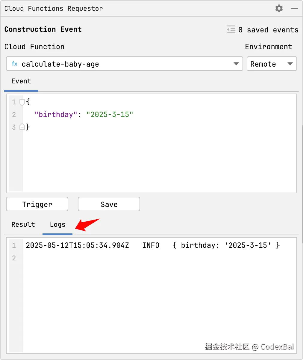This screenshot has width=303, height=360.
Task: Select the Logs tab
Action: 57,224
